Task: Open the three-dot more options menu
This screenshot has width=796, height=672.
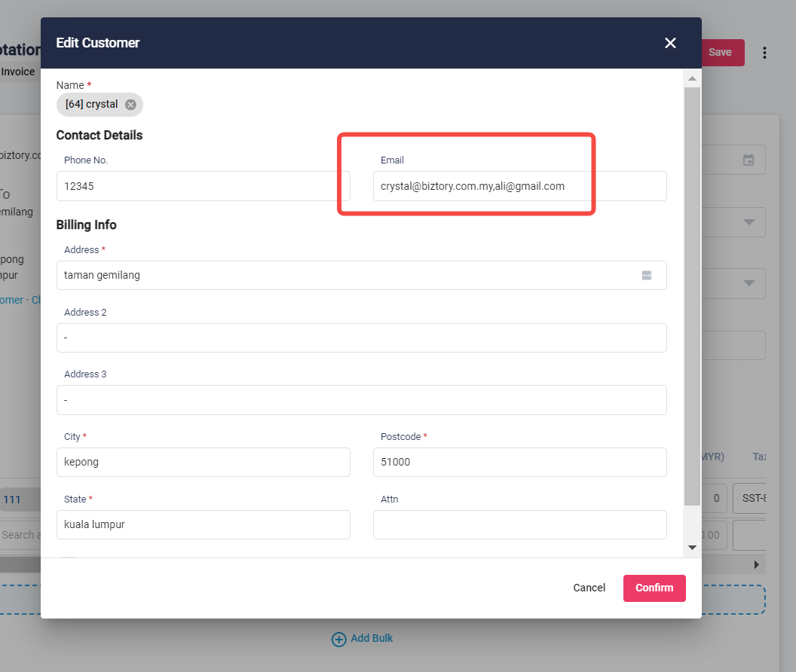Action: (x=764, y=53)
